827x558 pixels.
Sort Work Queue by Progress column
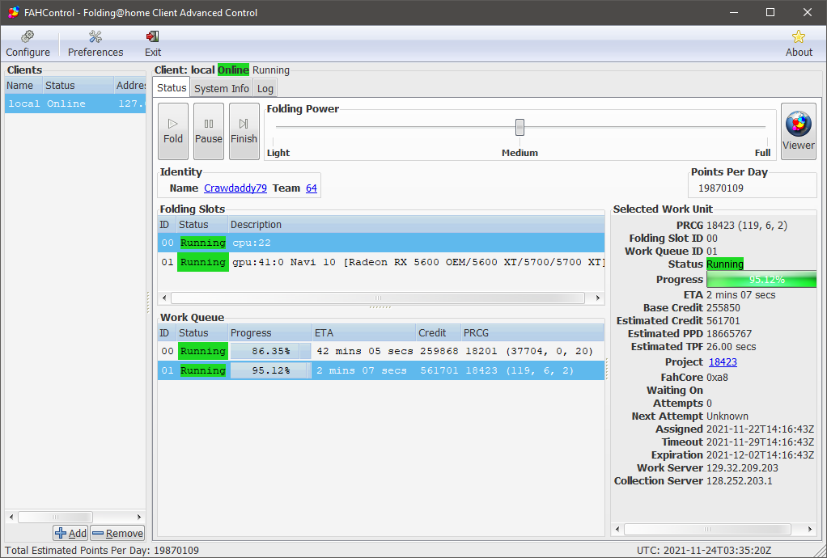coord(270,333)
